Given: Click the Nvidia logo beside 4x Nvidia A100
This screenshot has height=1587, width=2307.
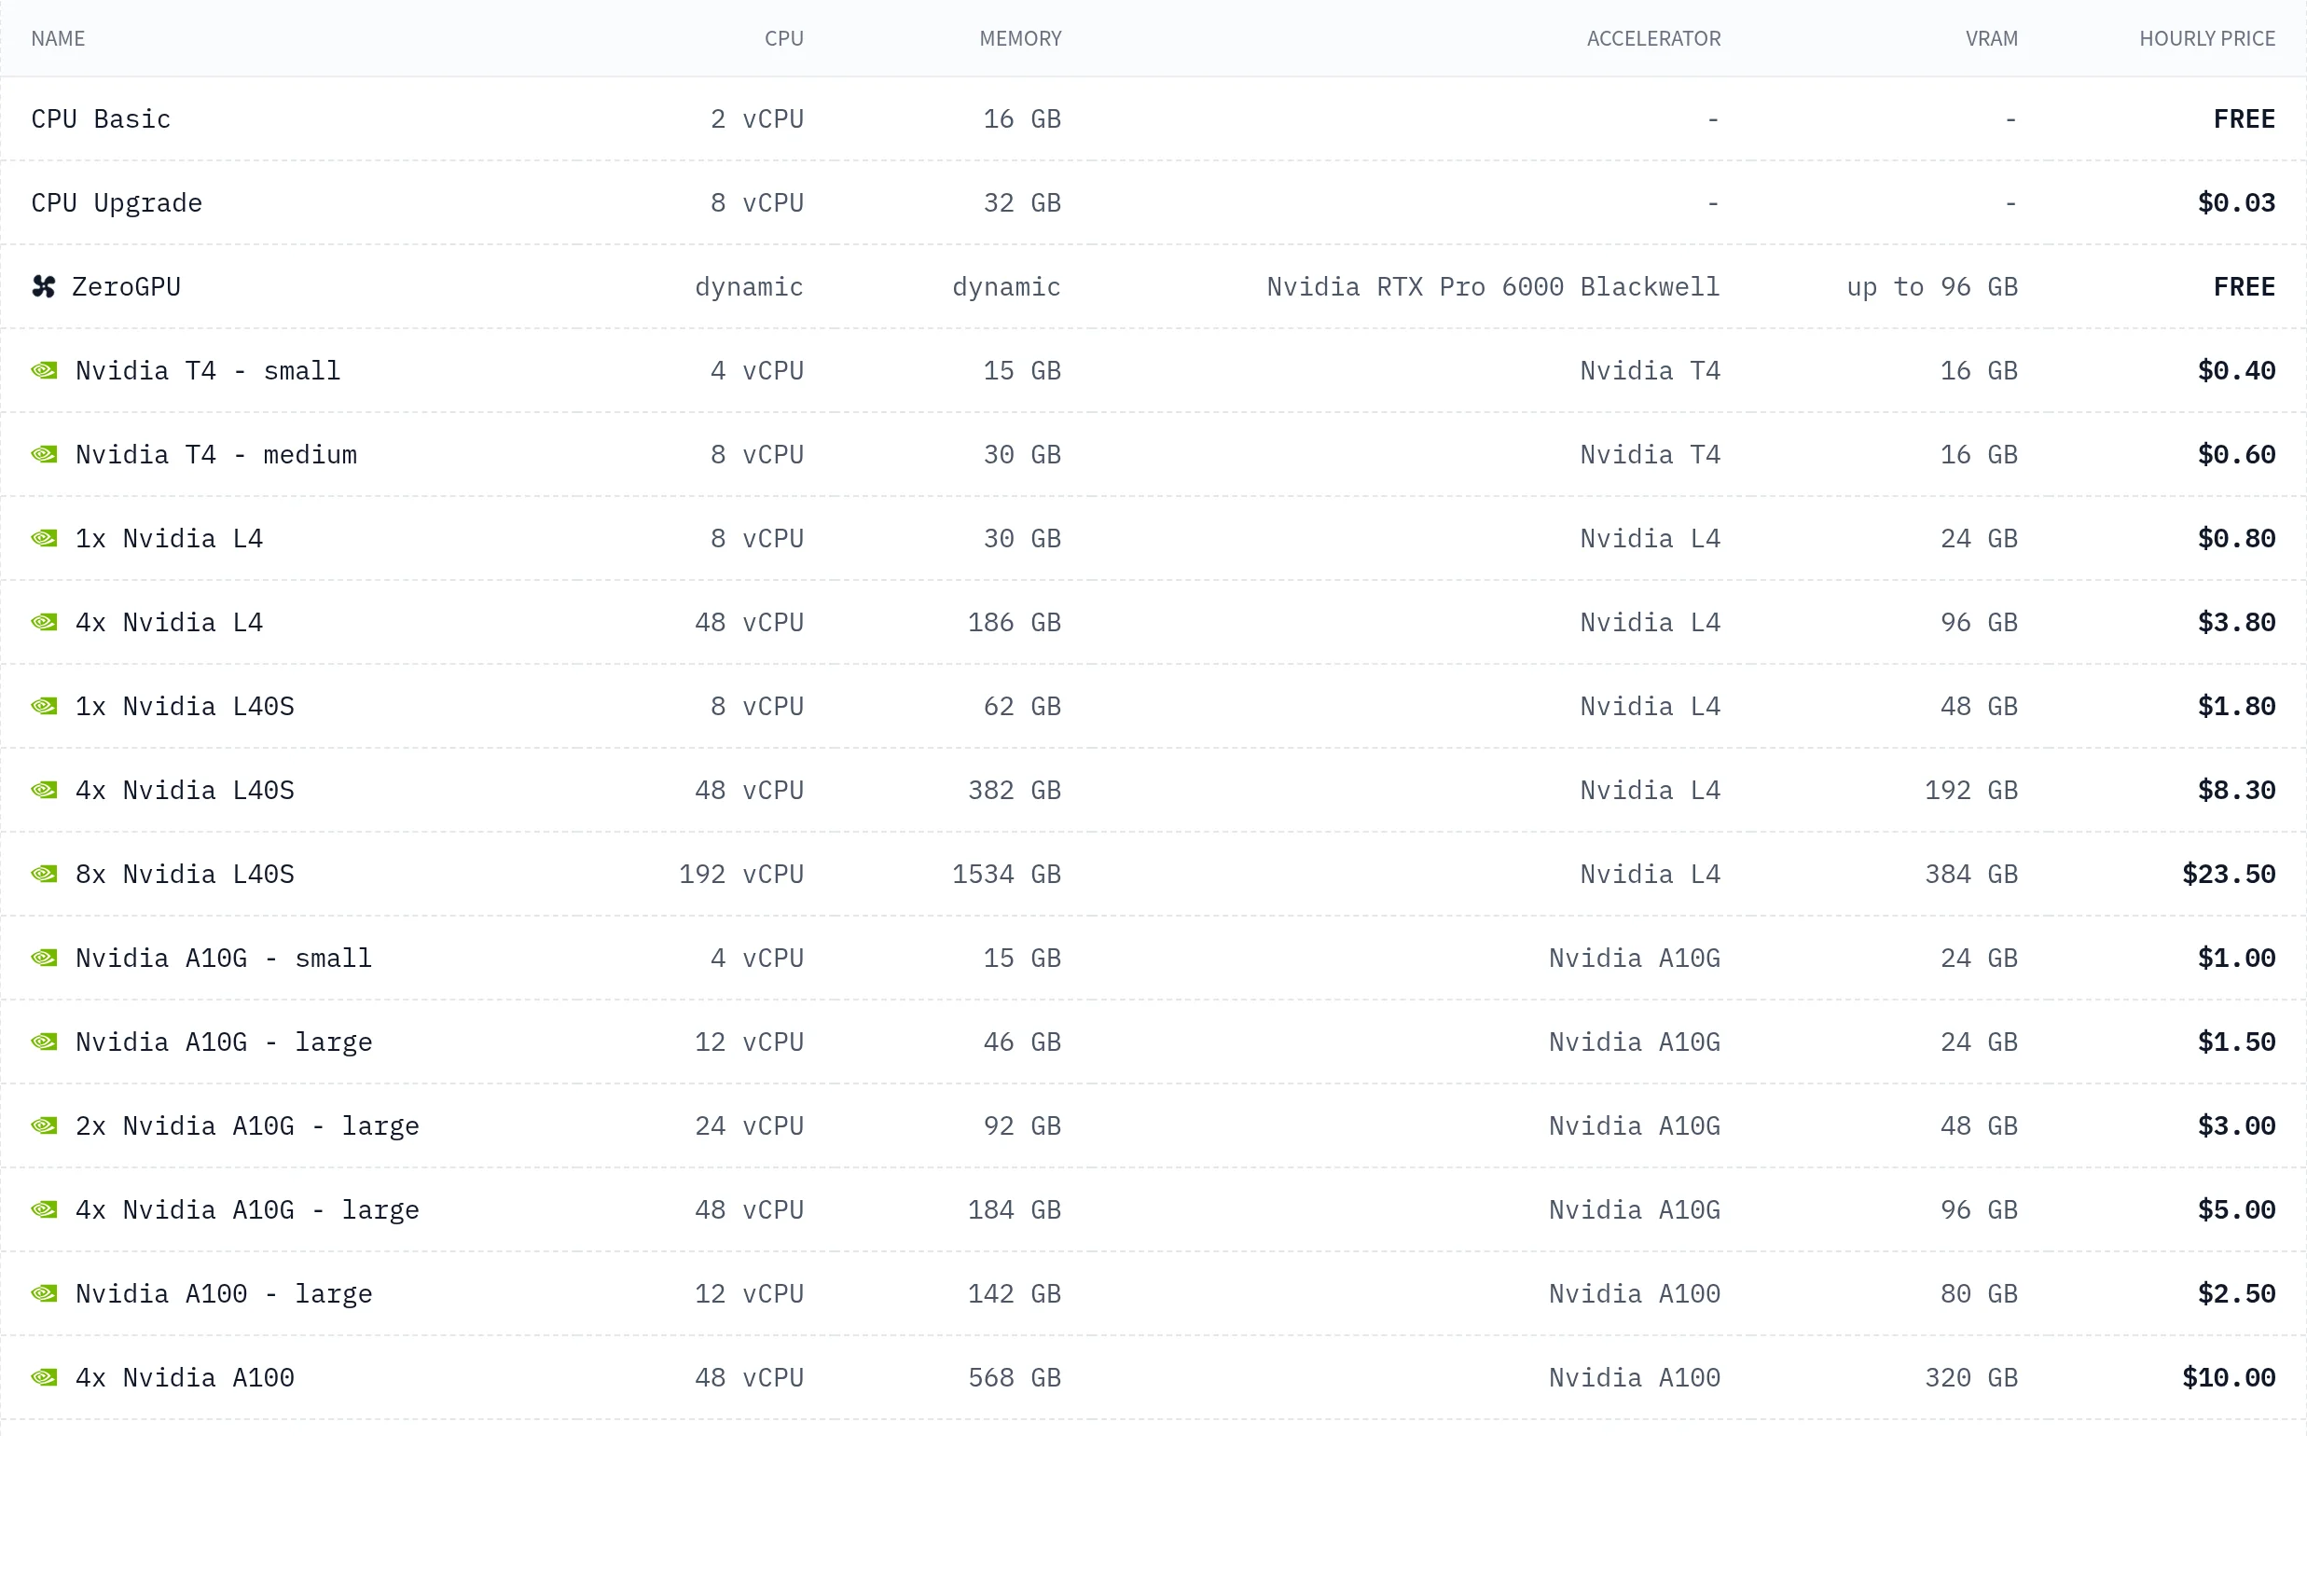Looking at the screenshot, I should coord(44,1377).
